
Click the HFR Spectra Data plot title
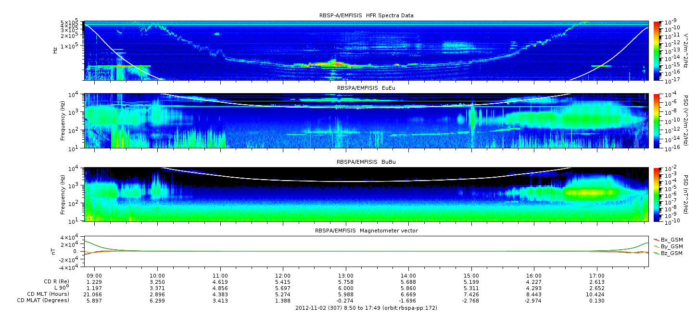pyautogui.click(x=366, y=16)
